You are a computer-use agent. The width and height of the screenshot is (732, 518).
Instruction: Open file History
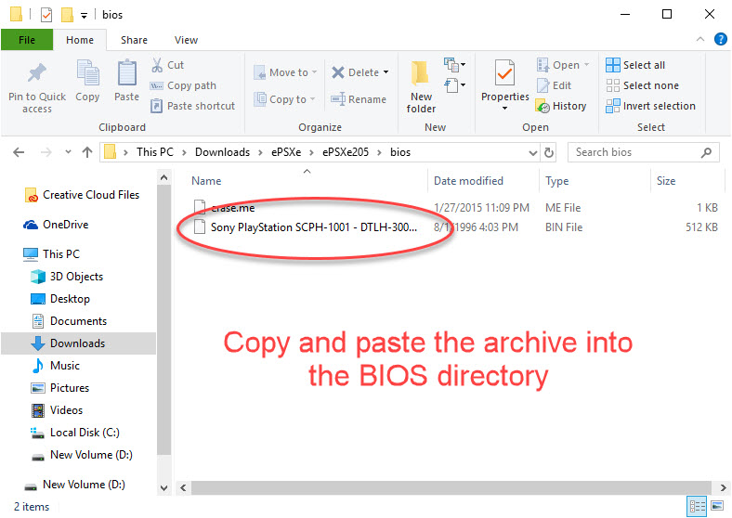561,106
